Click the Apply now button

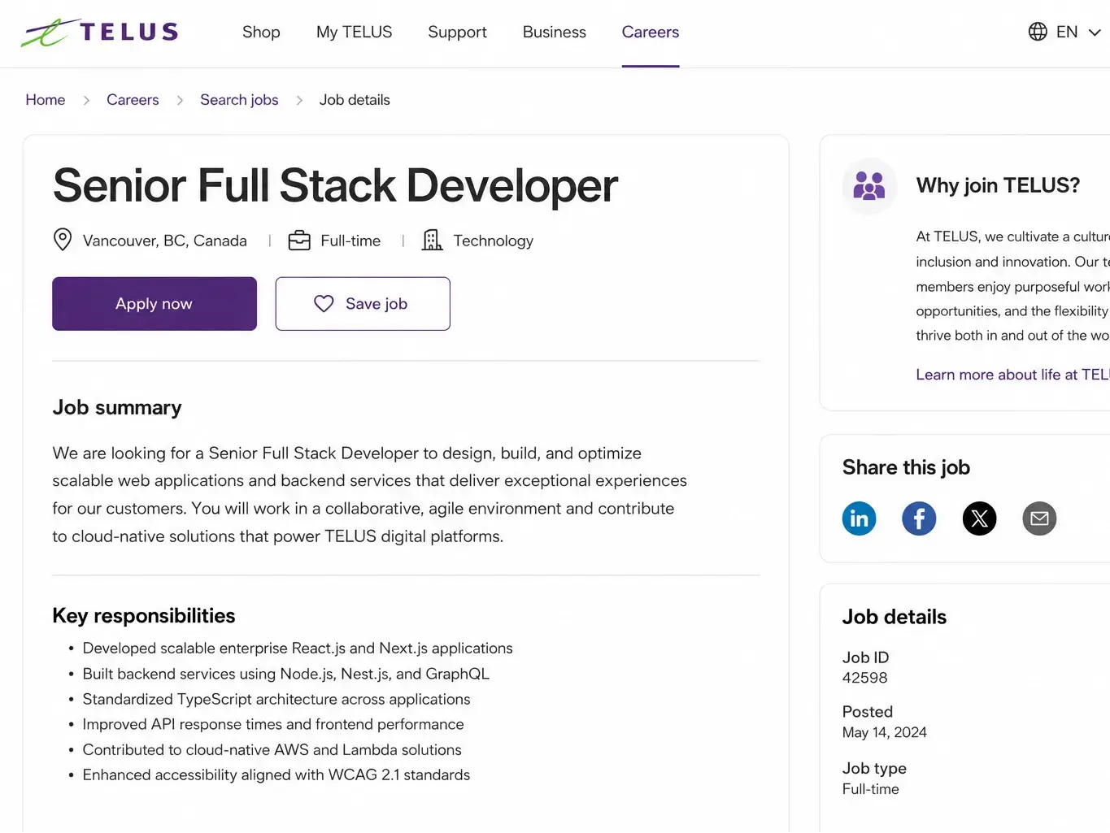tap(155, 304)
